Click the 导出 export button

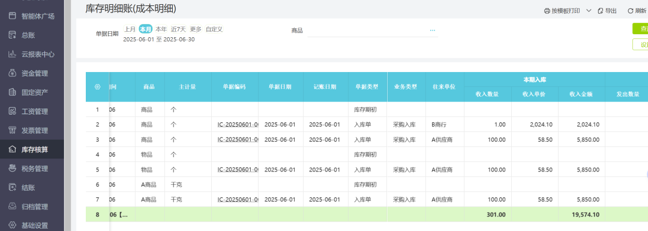pyautogui.click(x=607, y=11)
